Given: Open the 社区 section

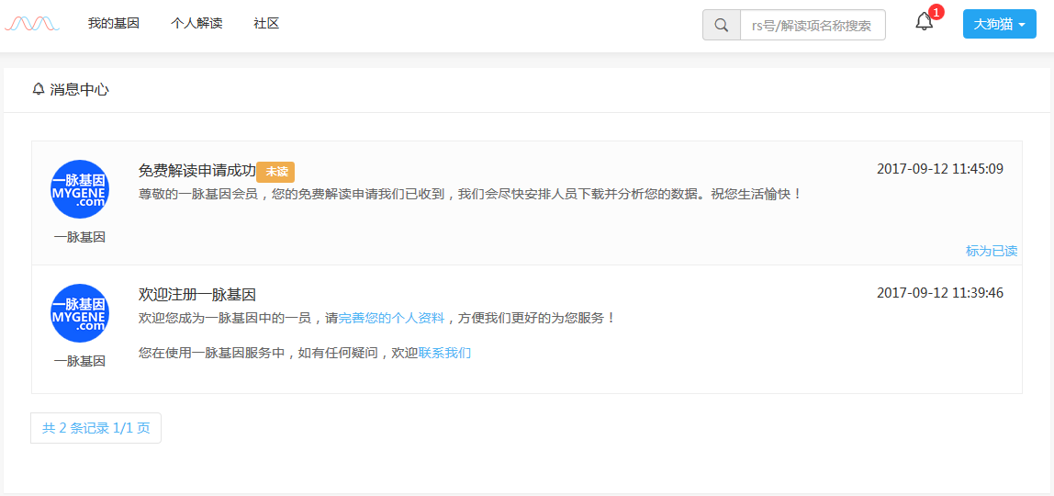Looking at the screenshot, I should [266, 24].
